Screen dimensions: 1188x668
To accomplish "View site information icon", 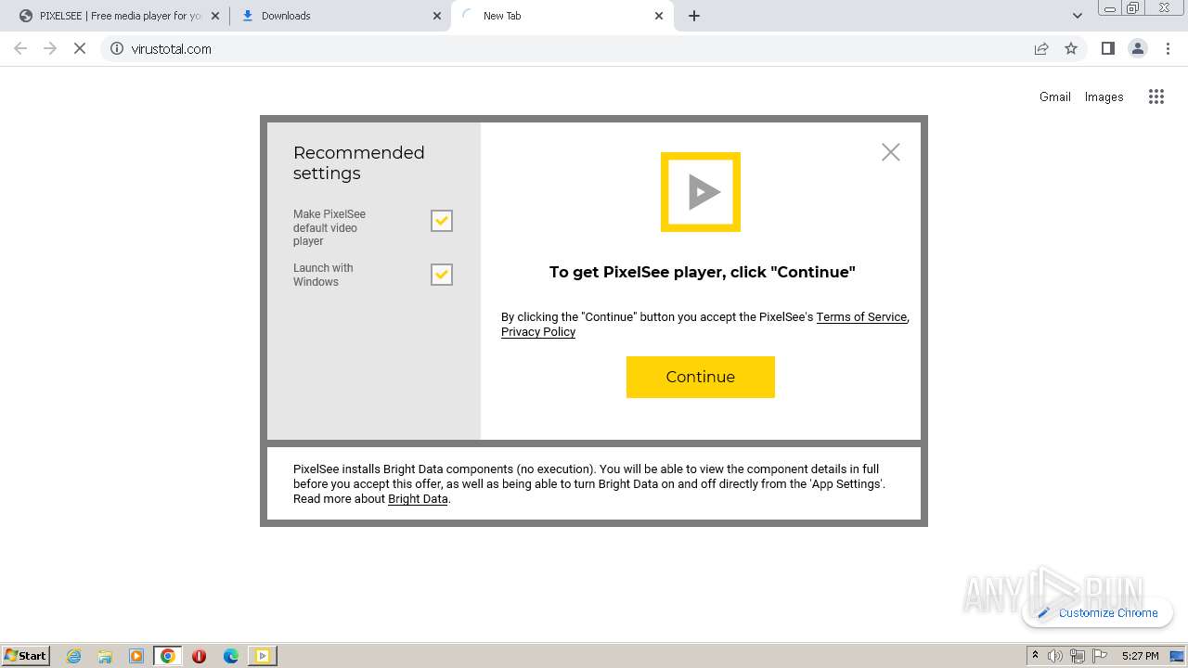I will pos(117,49).
